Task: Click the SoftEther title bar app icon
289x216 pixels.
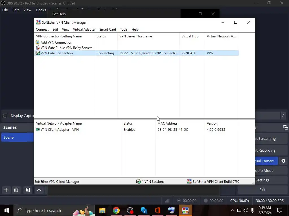Action: 38,22
